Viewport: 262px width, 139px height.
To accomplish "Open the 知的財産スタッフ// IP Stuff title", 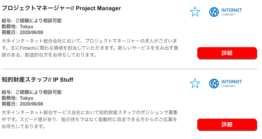I will 37,80.
